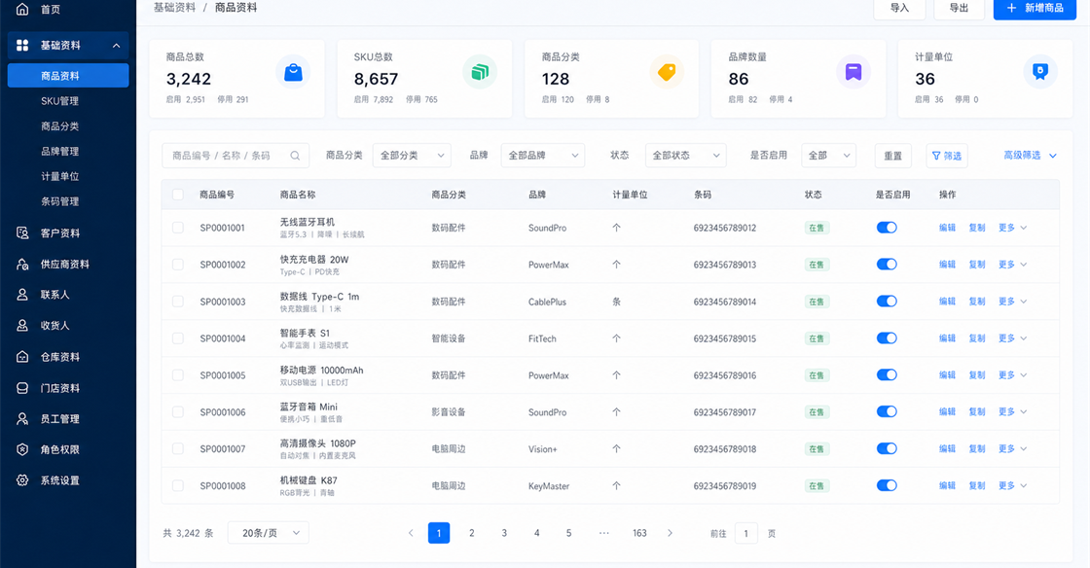This screenshot has width=1090, height=568.
Task: Disable the toggle for 快充充电器 20W
Action: [x=887, y=265]
